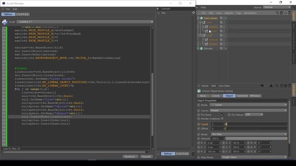Viewport: 296px width, 166px height.
Task: Switch to the Effectors tab
Action: click(255, 96)
